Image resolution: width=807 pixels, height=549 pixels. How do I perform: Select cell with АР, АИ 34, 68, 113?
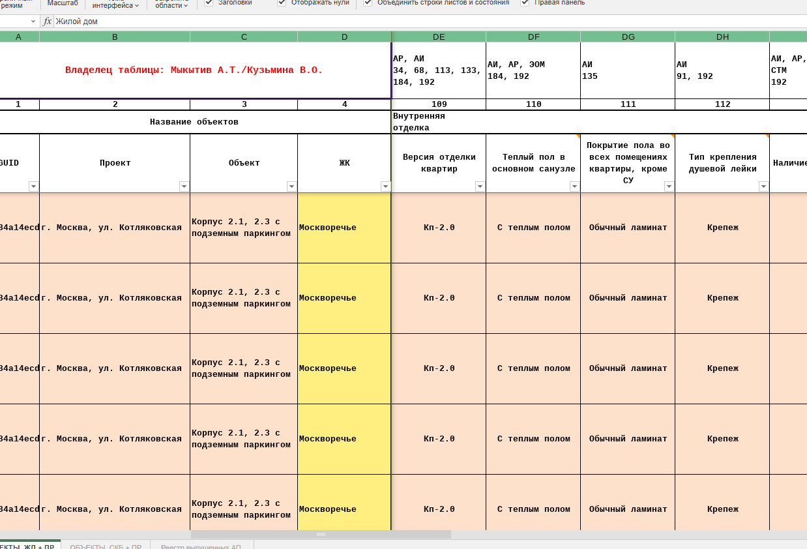pos(439,70)
